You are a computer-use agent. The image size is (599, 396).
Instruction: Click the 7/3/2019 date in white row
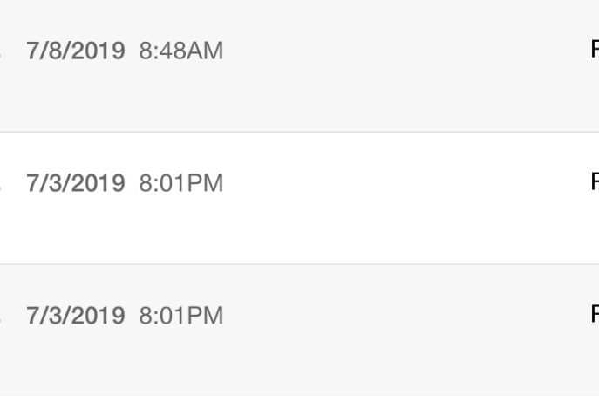pyautogui.click(x=76, y=183)
